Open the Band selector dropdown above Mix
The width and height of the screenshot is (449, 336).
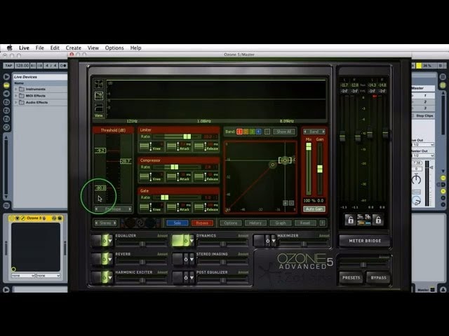pos(314,132)
